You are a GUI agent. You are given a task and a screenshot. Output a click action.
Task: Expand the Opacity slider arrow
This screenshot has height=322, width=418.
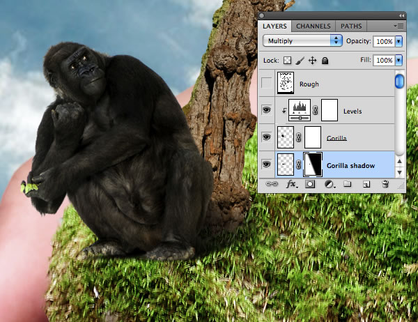click(x=398, y=41)
